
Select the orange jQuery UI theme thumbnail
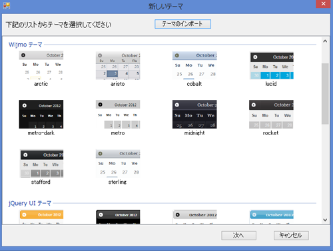pyautogui.click(x=41, y=217)
